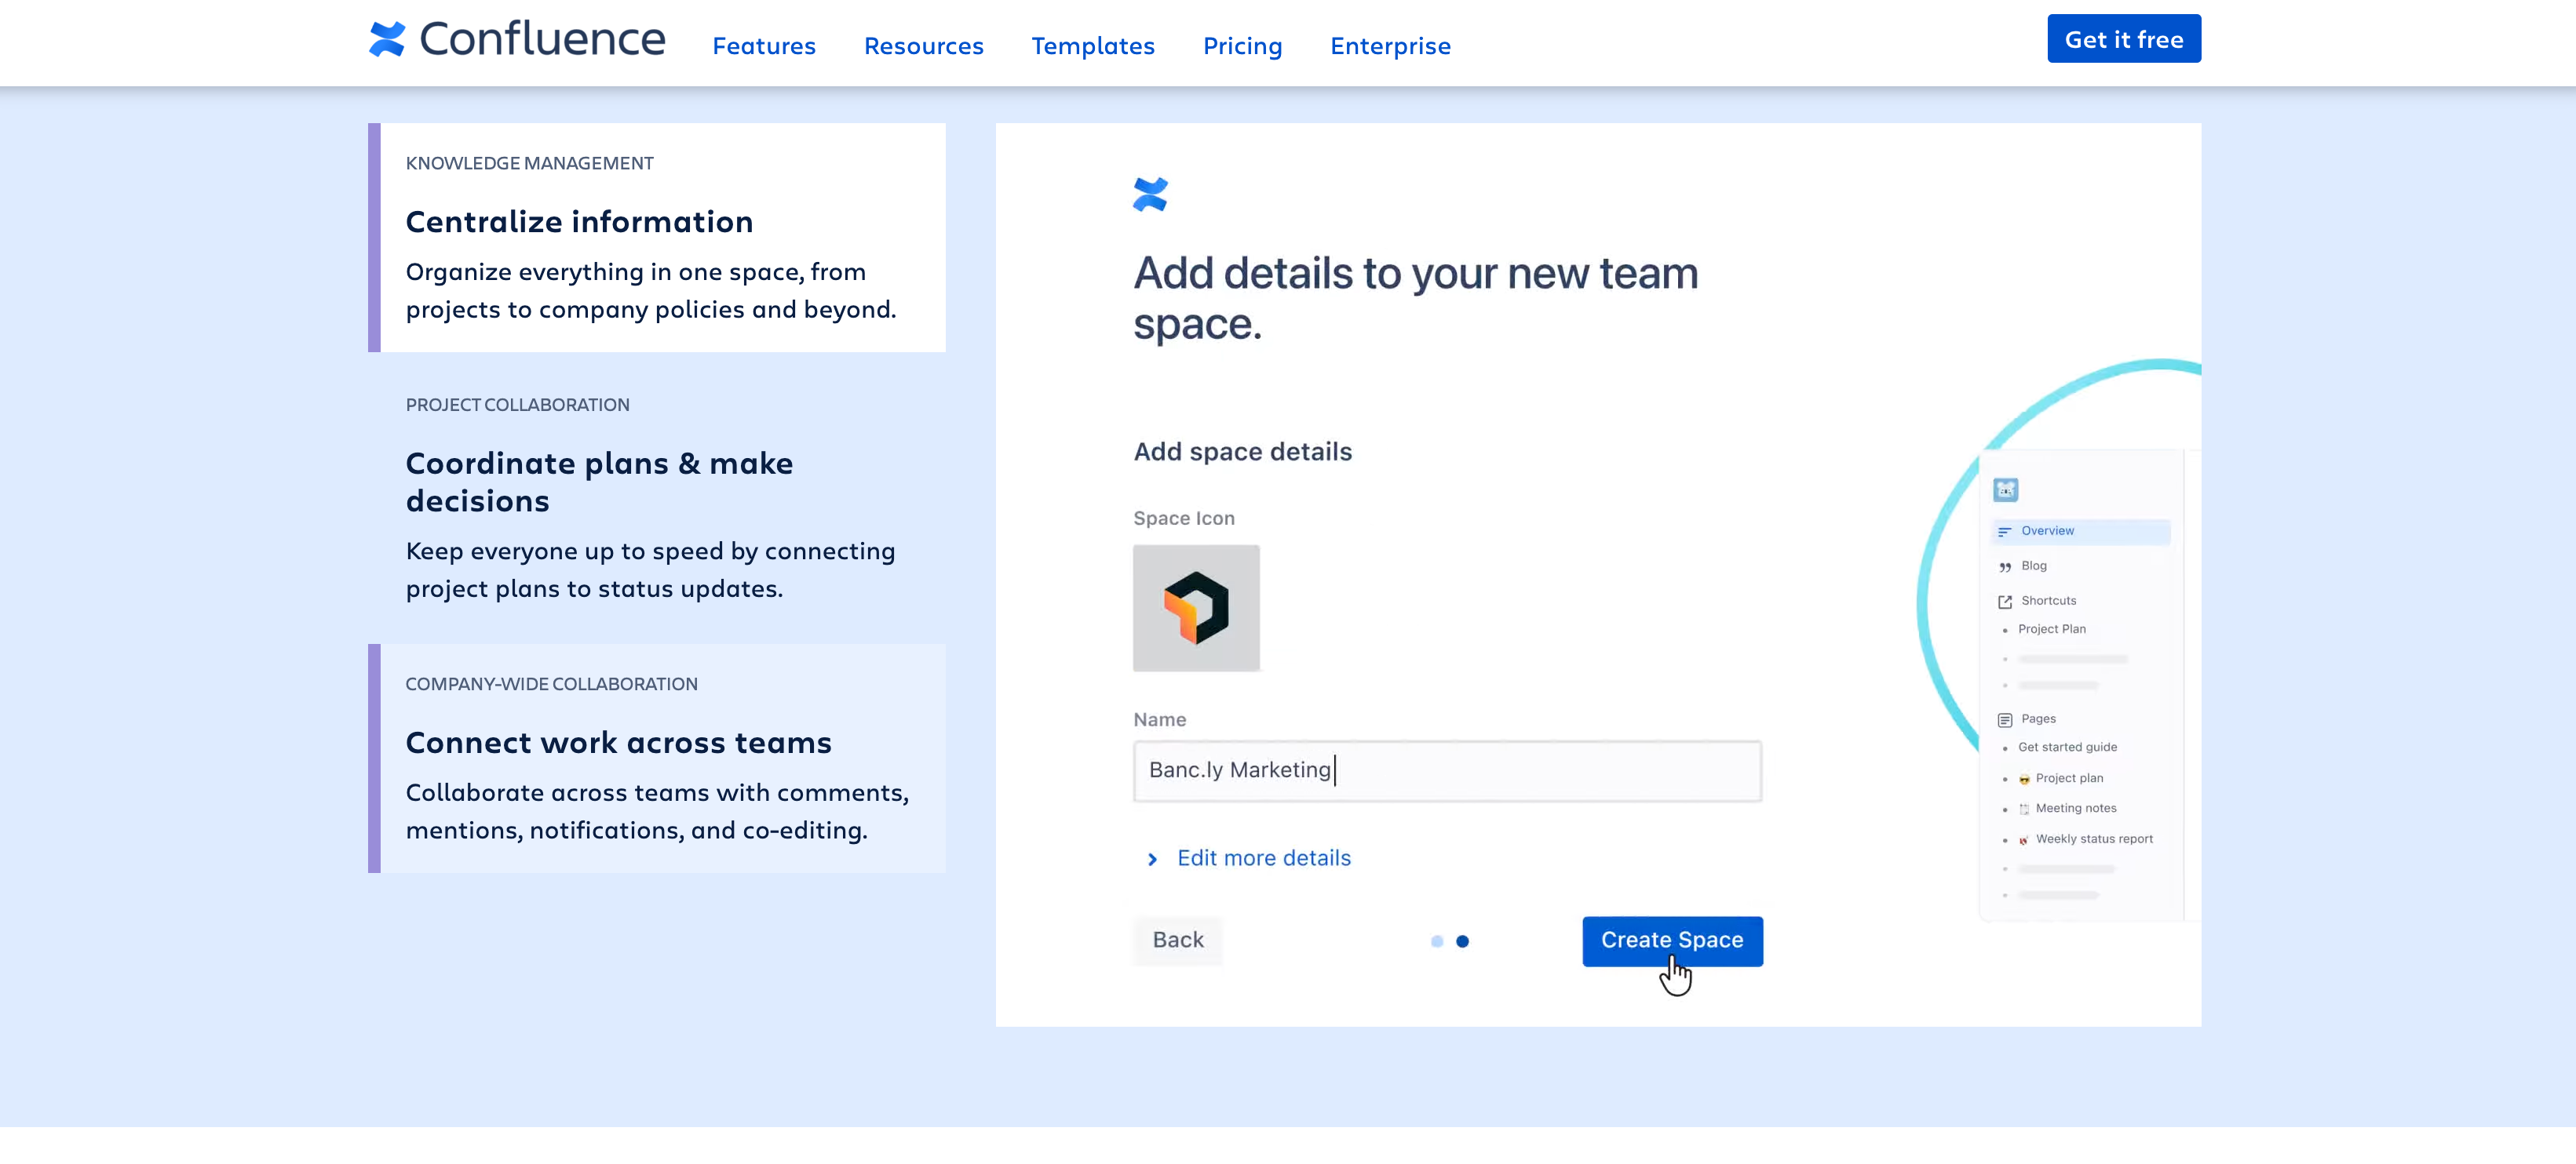Open the Resources menu
Image resolution: width=2576 pixels, height=1164 pixels.
(x=923, y=46)
